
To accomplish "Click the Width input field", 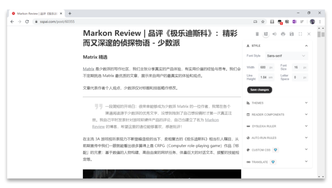I will click(x=266, y=67).
